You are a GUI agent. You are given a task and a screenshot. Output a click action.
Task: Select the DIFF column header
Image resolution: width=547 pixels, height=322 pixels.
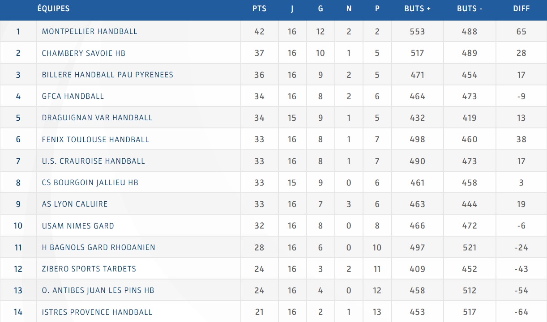[521, 8]
